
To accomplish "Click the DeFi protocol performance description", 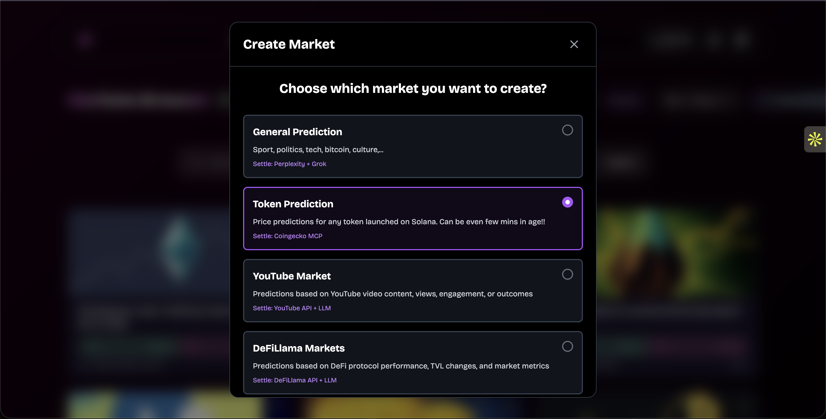I will tap(400, 366).
